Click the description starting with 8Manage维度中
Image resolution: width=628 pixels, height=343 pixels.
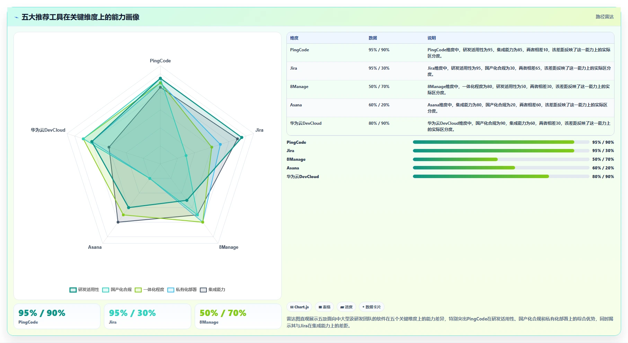pyautogui.click(x=519, y=89)
